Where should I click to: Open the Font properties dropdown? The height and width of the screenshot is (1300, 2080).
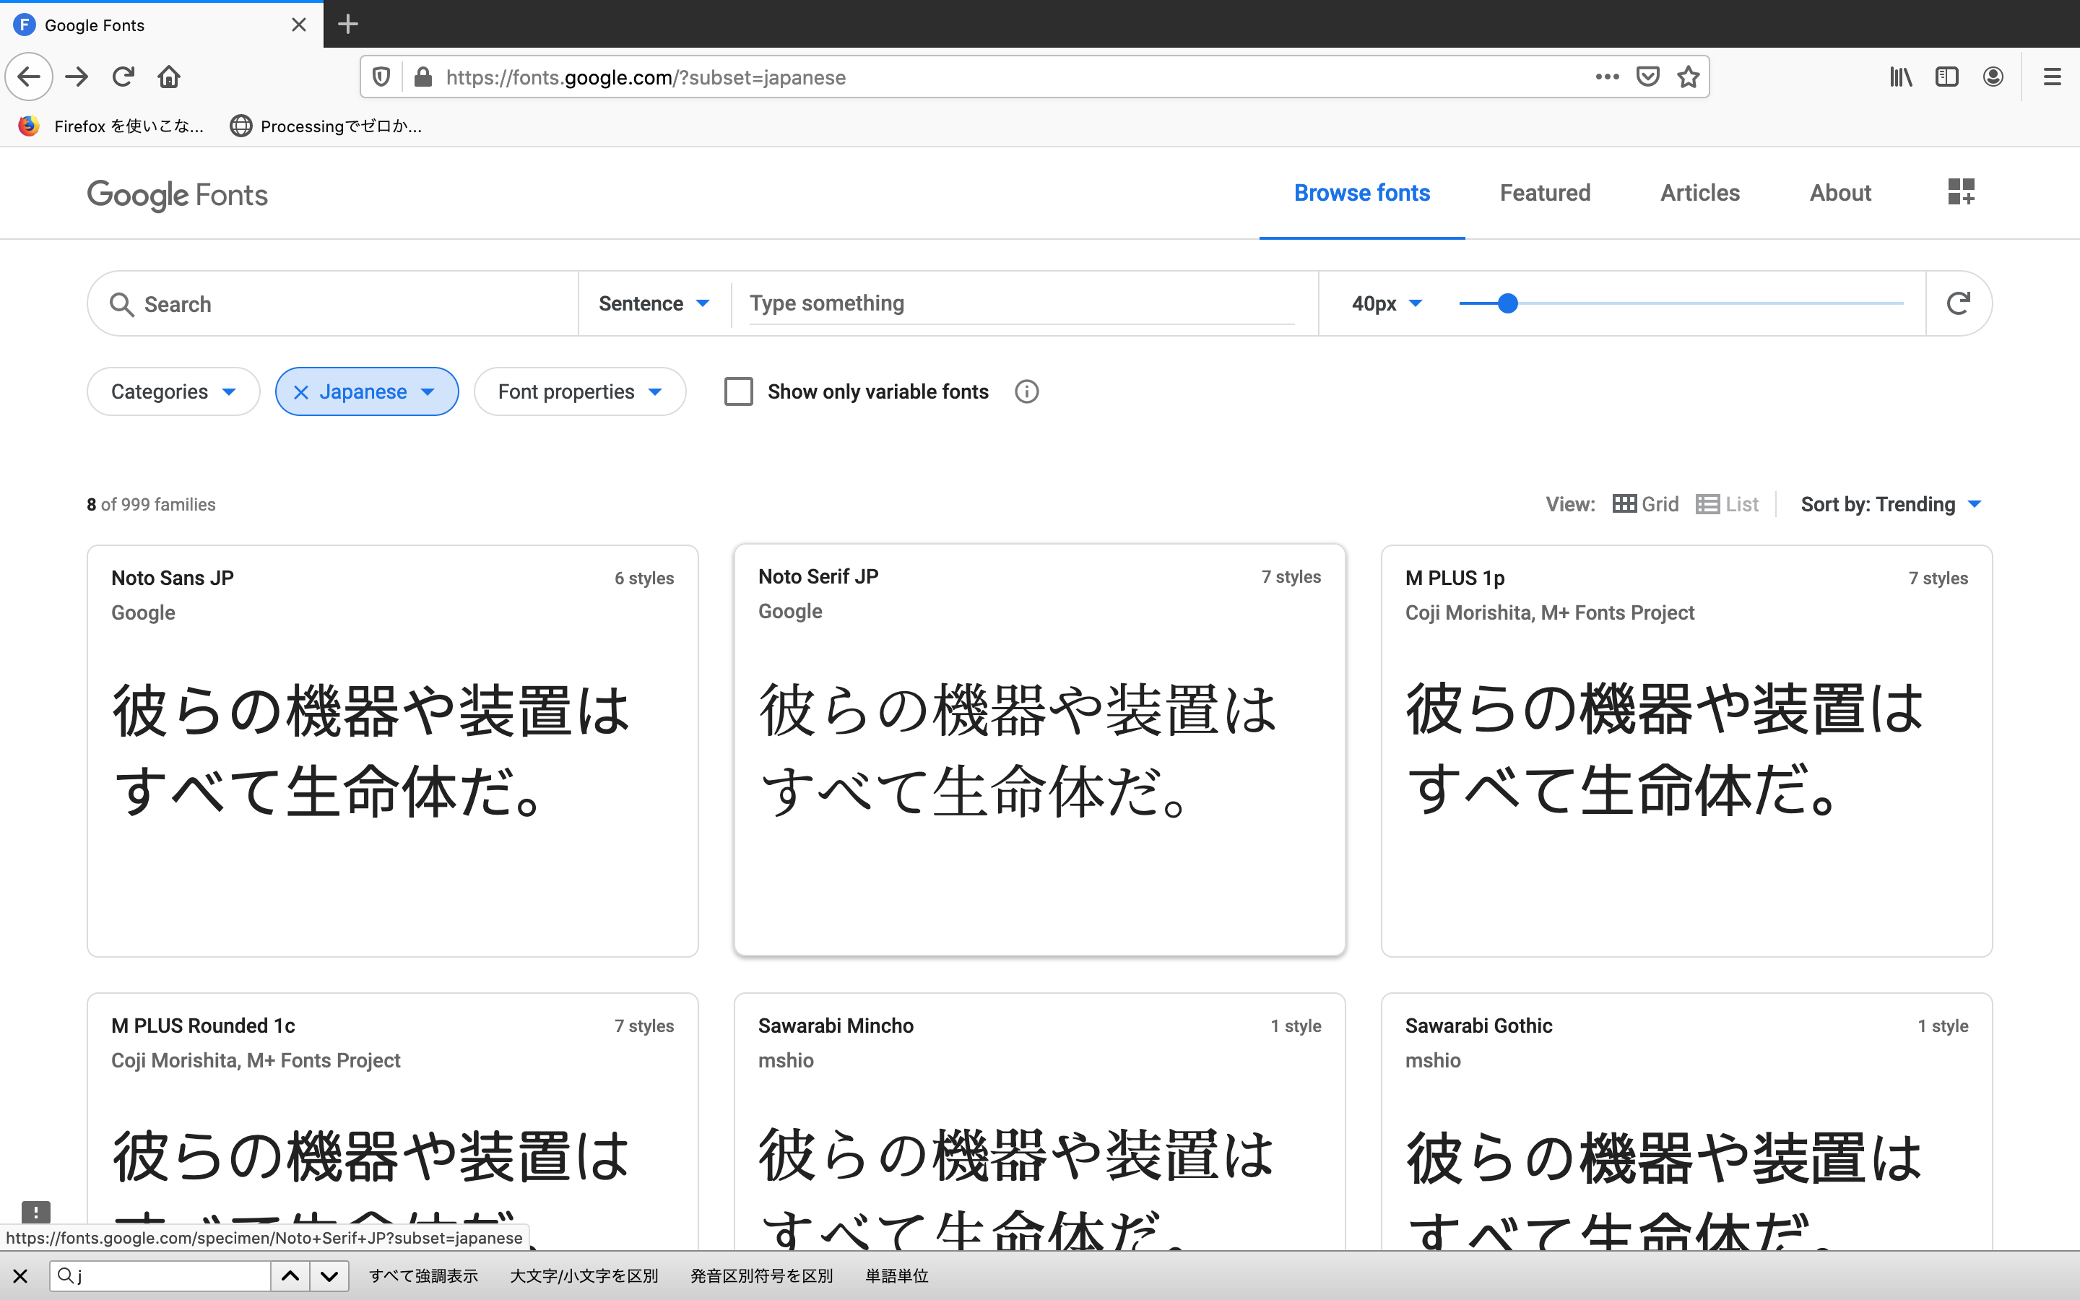tap(579, 391)
